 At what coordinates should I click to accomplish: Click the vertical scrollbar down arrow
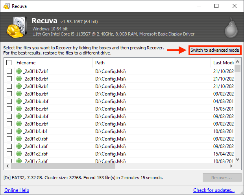tap(237, 159)
